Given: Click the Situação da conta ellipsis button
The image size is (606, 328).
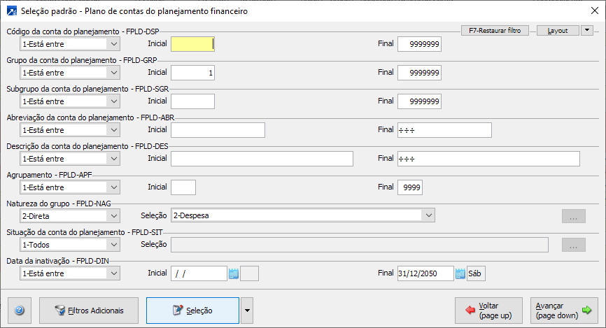Looking at the screenshot, I should coord(573,245).
